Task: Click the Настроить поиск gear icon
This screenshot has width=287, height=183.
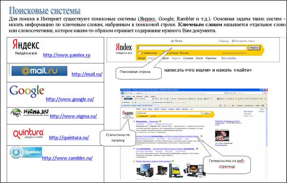Action: [233, 41]
